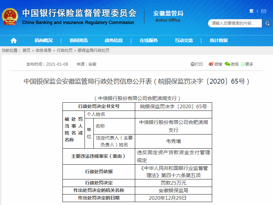Click the 中国银行保险监督管理委员会 site title
Viewport: 273px width, 205px height.
click(x=79, y=13)
